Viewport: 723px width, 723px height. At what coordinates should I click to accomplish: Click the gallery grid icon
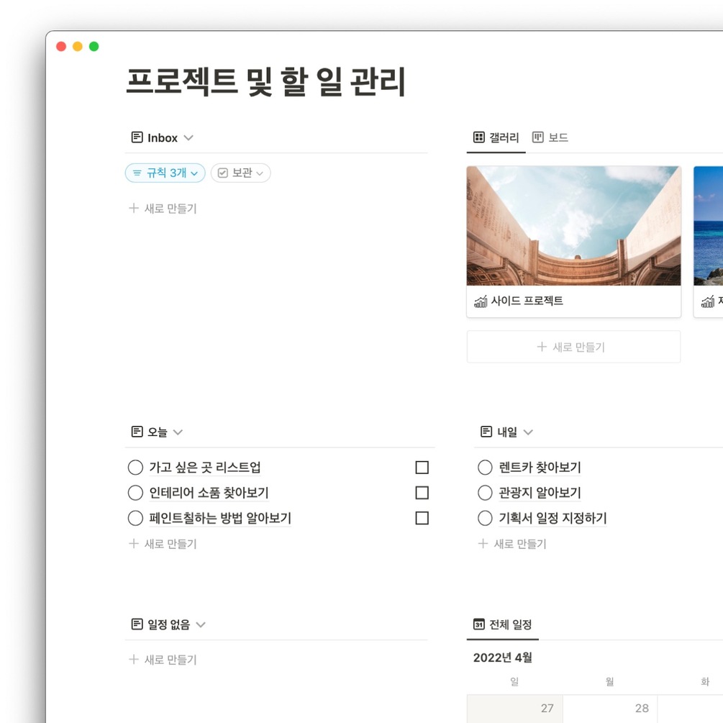(478, 137)
